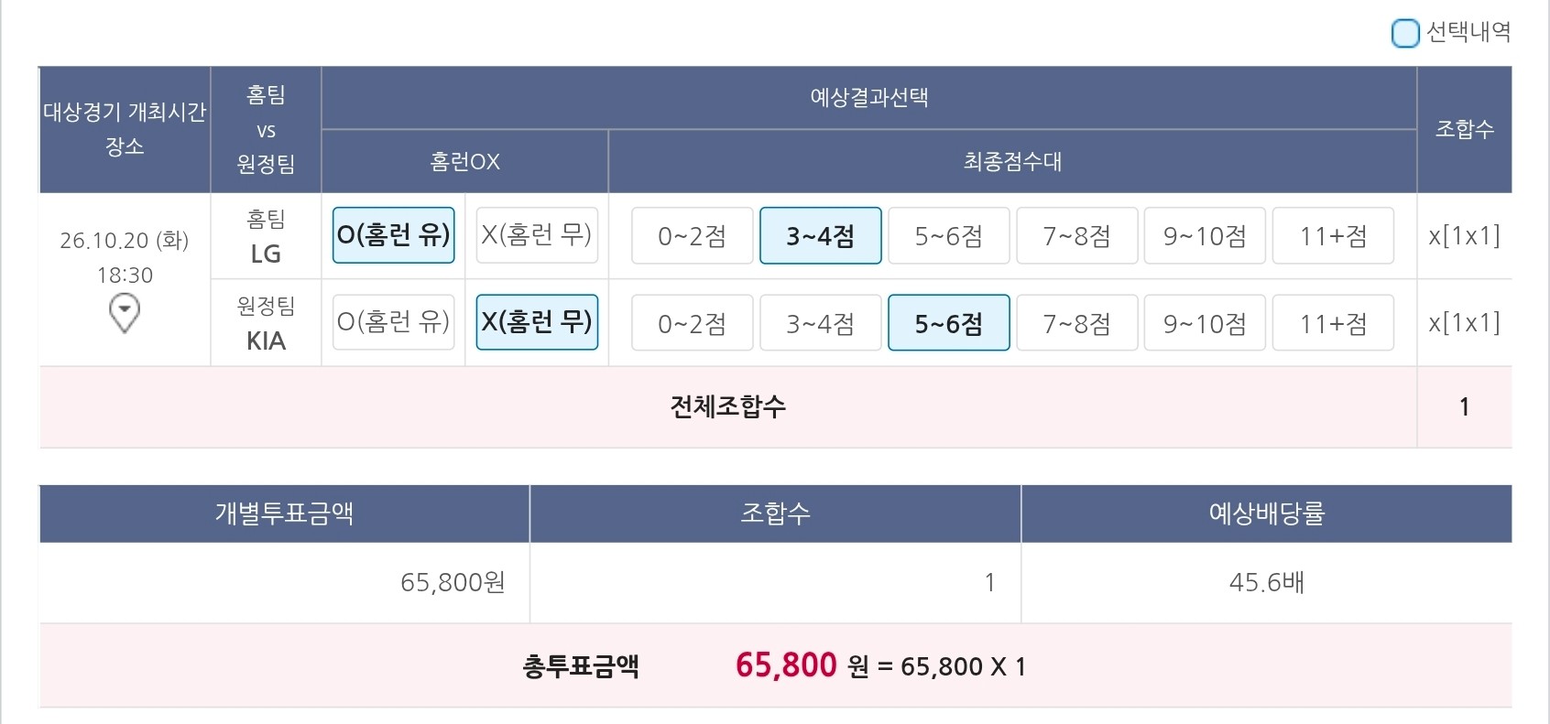Image resolution: width=1550 pixels, height=724 pixels.
Task: Expand venue details location pin icon
Action: point(125,314)
